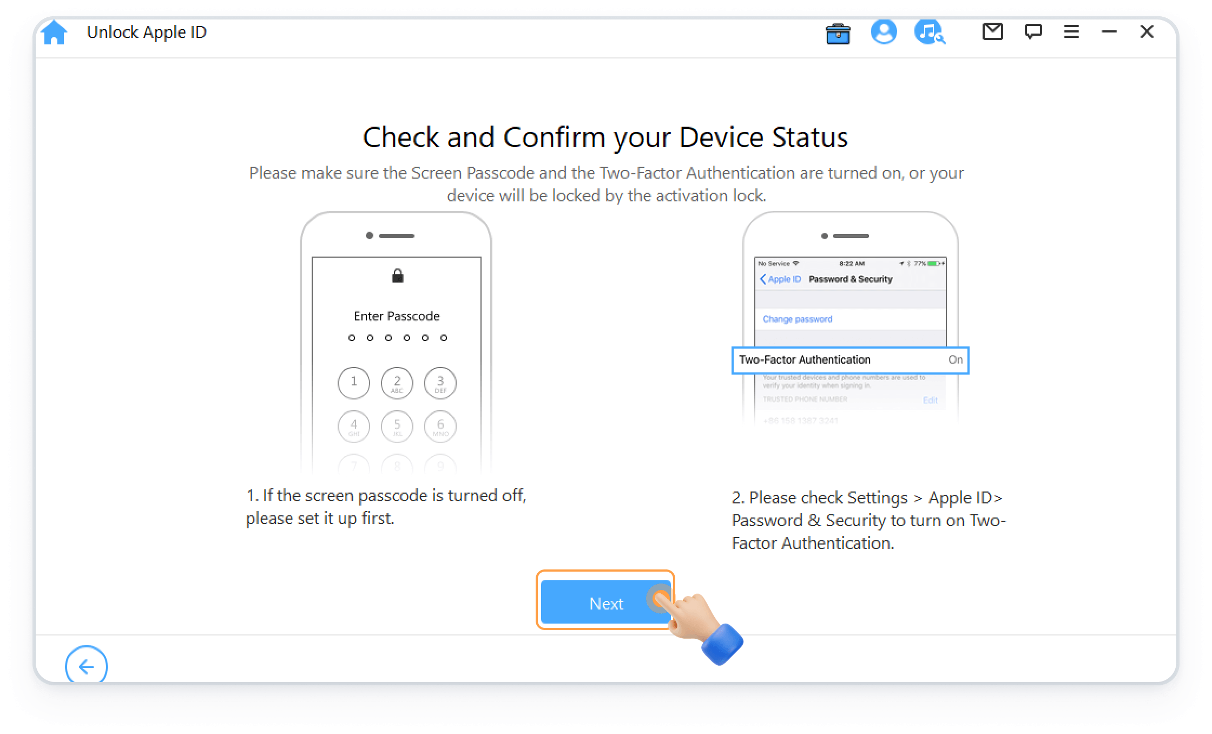The width and height of the screenshot is (1212, 734).
Task: Select the Unlock Apple ID menu
Action: (x=148, y=33)
